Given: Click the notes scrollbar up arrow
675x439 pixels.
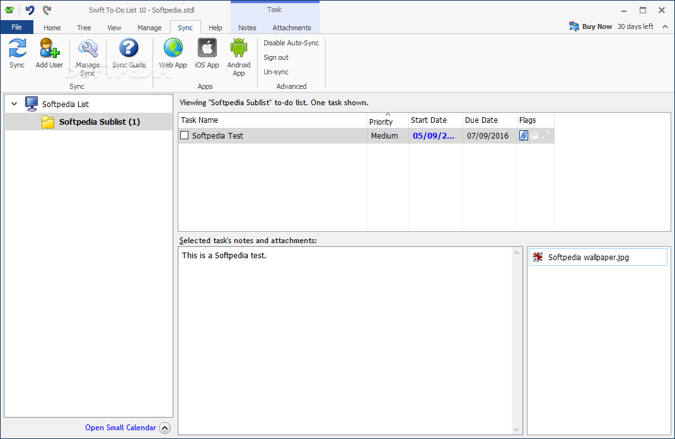Looking at the screenshot, I should coord(517,253).
